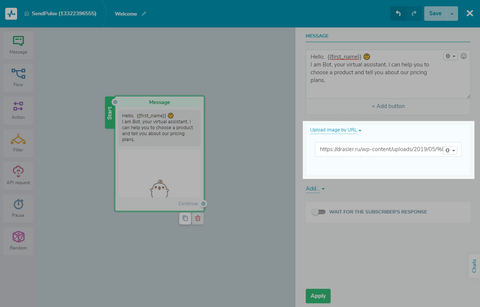The image size is (480, 307).
Task: Open the Save options dropdown arrow
Action: point(452,13)
